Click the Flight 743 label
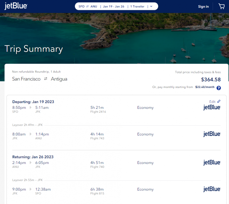The image size is (229, 204). point(97,138)
